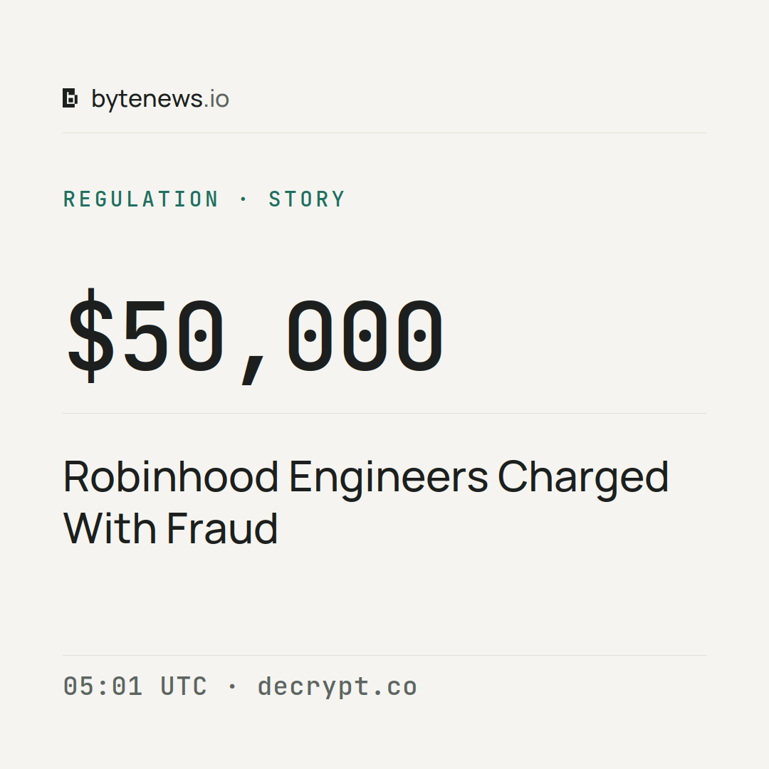Select the STORY label tag
The height and width of the screenshot is (769, 769).
point(307,199)
